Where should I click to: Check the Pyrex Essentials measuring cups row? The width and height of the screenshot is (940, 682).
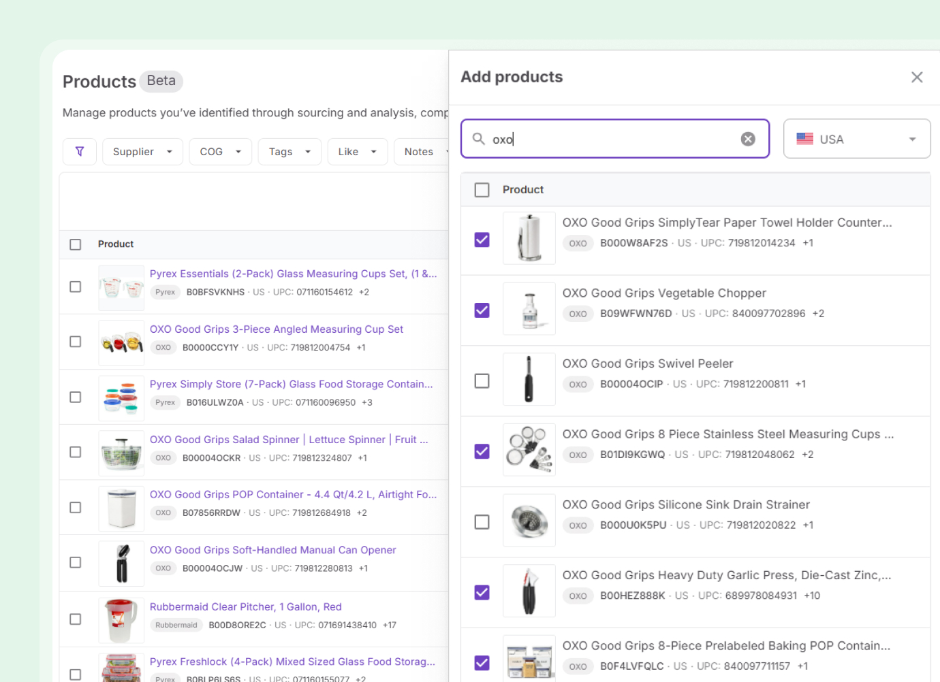(75, 287)
